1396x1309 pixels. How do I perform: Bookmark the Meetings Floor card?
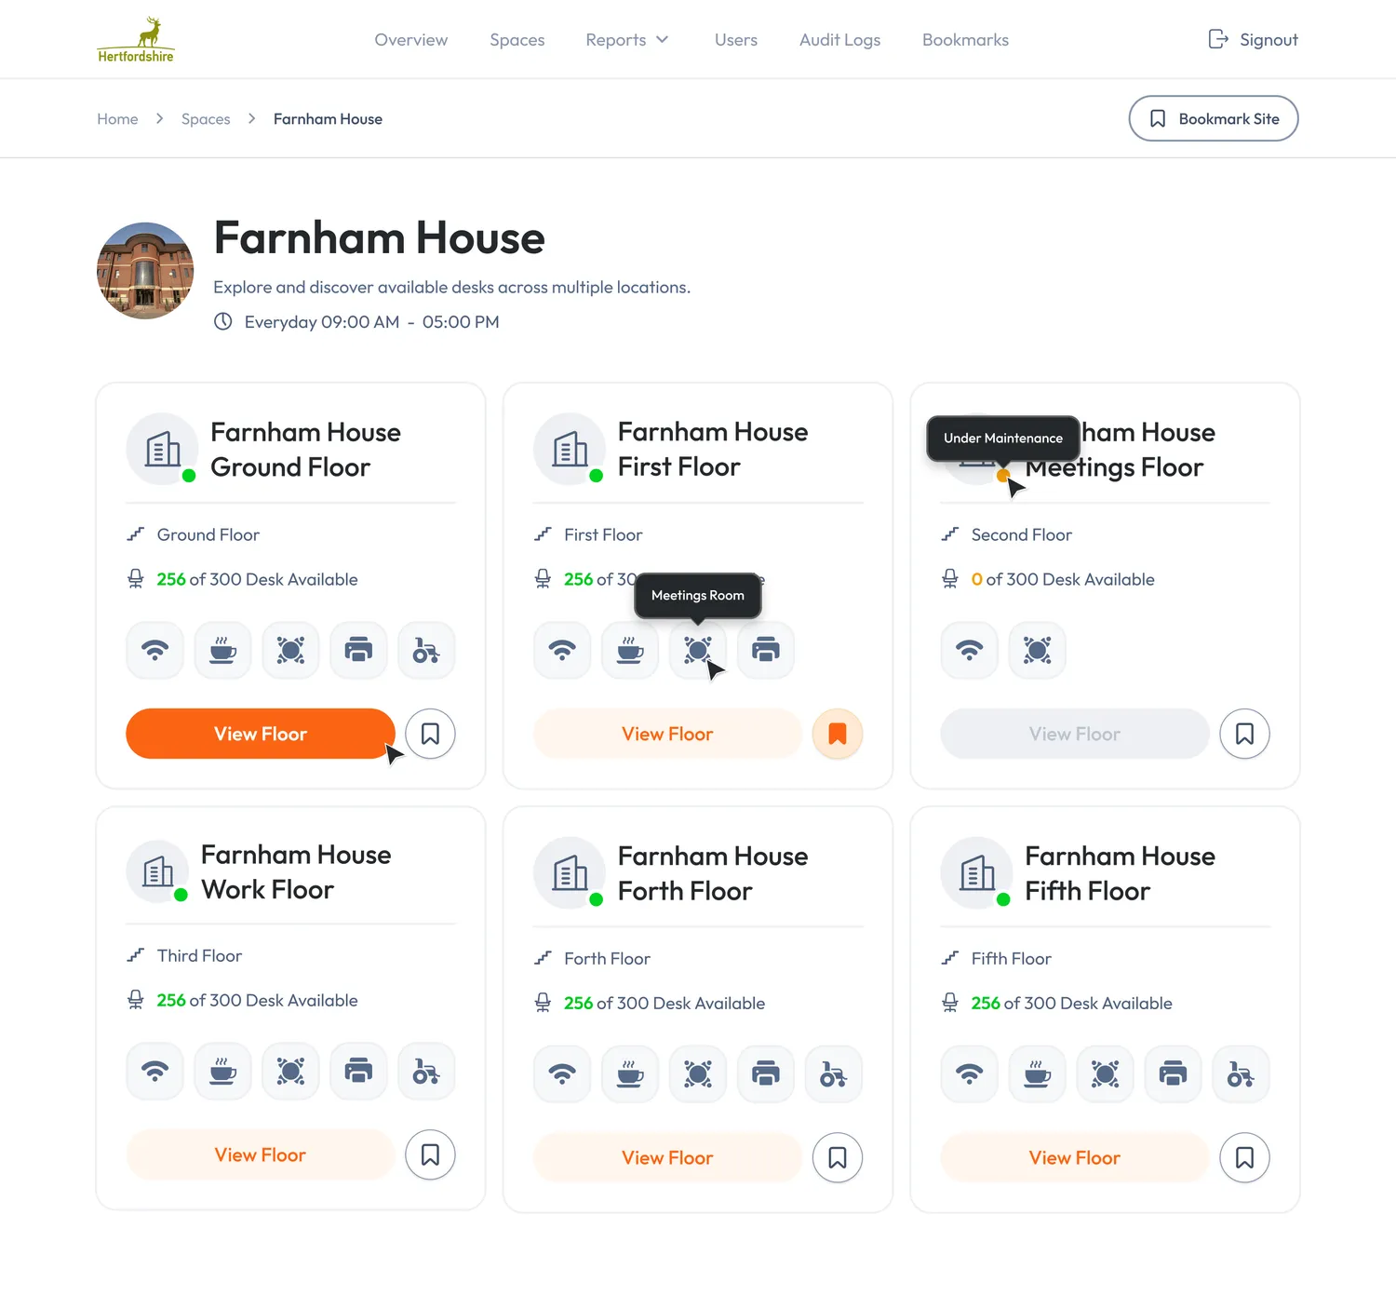click(1244, 734)
